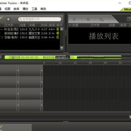
Task: Click the D m key cell
Action: [52, 33]
